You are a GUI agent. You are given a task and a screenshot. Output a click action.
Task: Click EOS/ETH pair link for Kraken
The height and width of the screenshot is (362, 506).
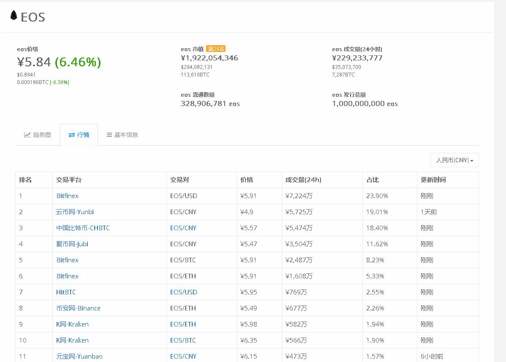pos(183,324)
